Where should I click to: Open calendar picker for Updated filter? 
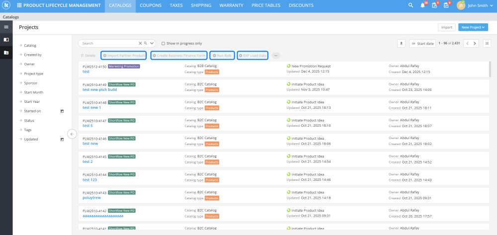(62, 139)
